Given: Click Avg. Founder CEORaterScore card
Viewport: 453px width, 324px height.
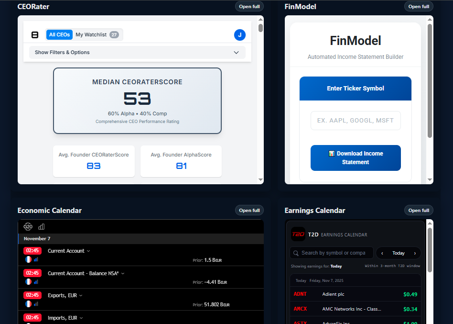Looking at the screenshot, I should [x=94, y=161].
